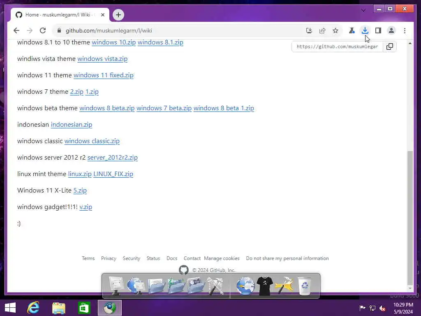Download windows classic.zip

[92, 141]
